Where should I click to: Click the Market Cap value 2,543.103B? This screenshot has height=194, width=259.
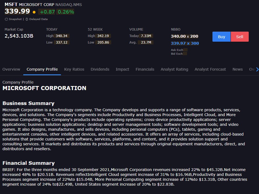point(19,36)
